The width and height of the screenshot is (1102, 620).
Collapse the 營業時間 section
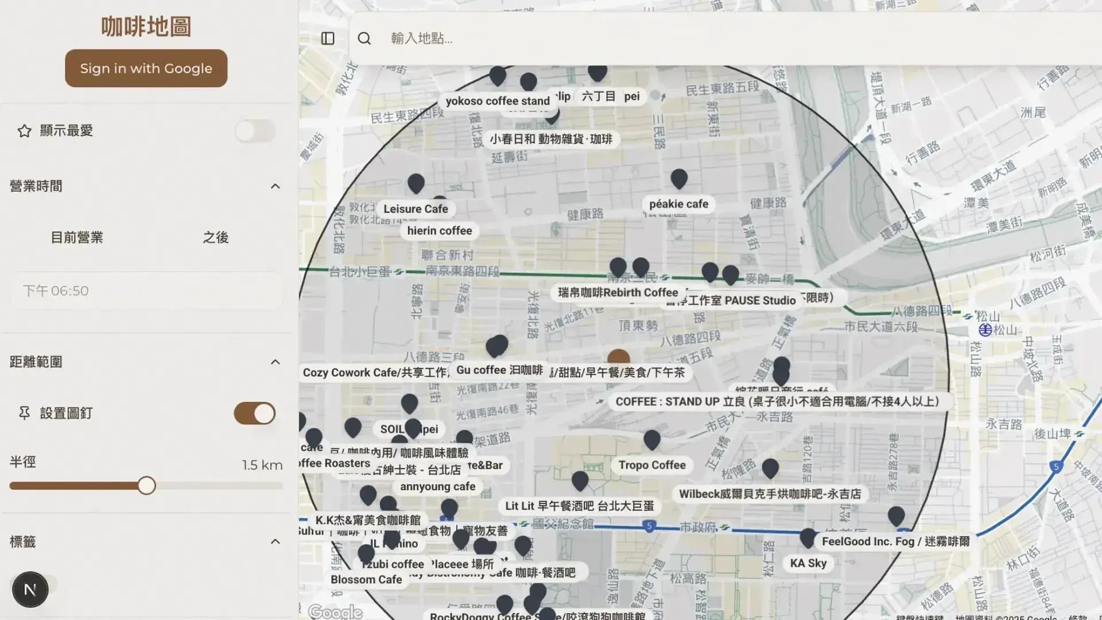click(x=275, y=186)
